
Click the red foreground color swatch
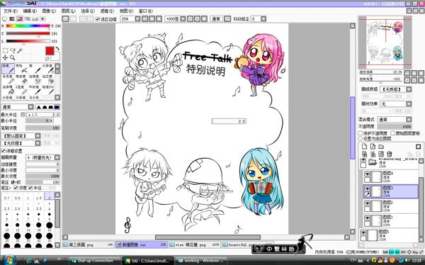click(x=50, y=51)
